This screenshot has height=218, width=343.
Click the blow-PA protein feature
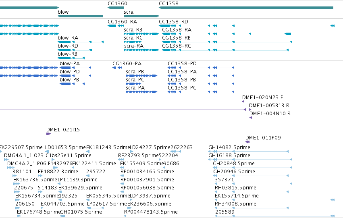75,68
